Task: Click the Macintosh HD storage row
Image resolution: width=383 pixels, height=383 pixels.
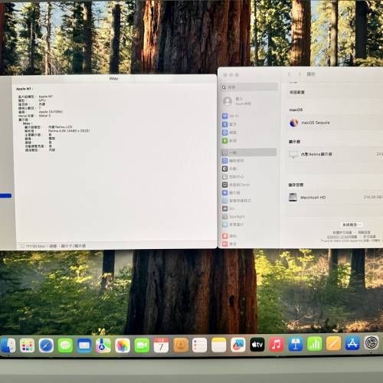Action: tap(334, 198)
